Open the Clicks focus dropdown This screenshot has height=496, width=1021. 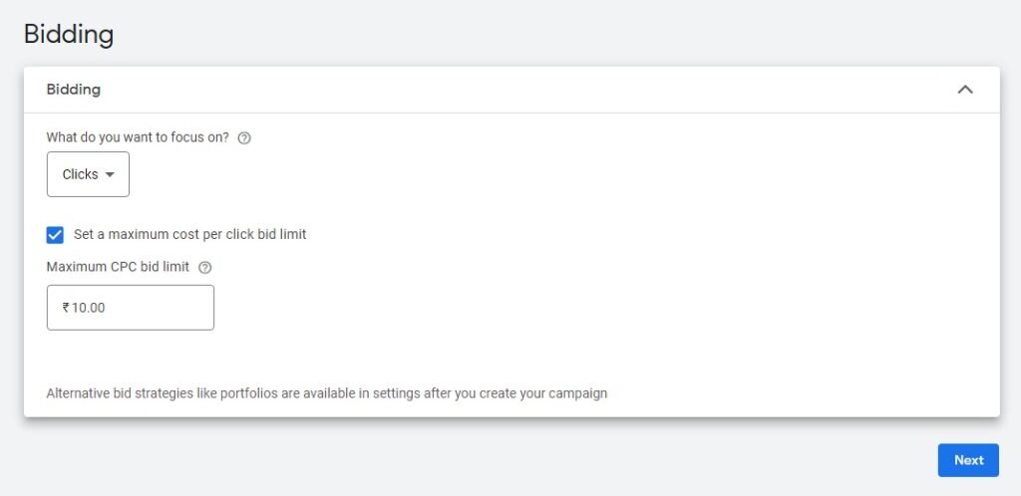click(x=88, y=174)
